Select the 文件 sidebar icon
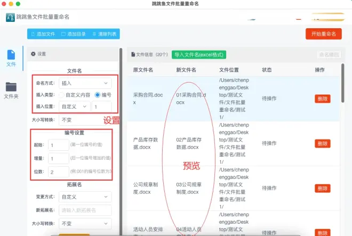352x236 pixels. [x=11, y=58]
